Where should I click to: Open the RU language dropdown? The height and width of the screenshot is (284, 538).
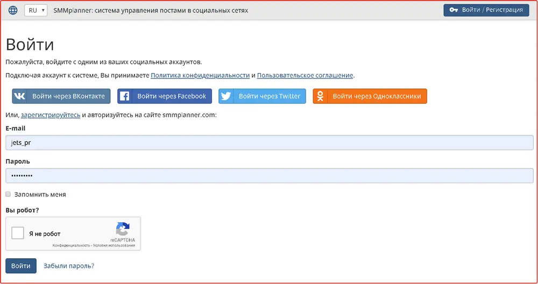[x=36, y=10]
